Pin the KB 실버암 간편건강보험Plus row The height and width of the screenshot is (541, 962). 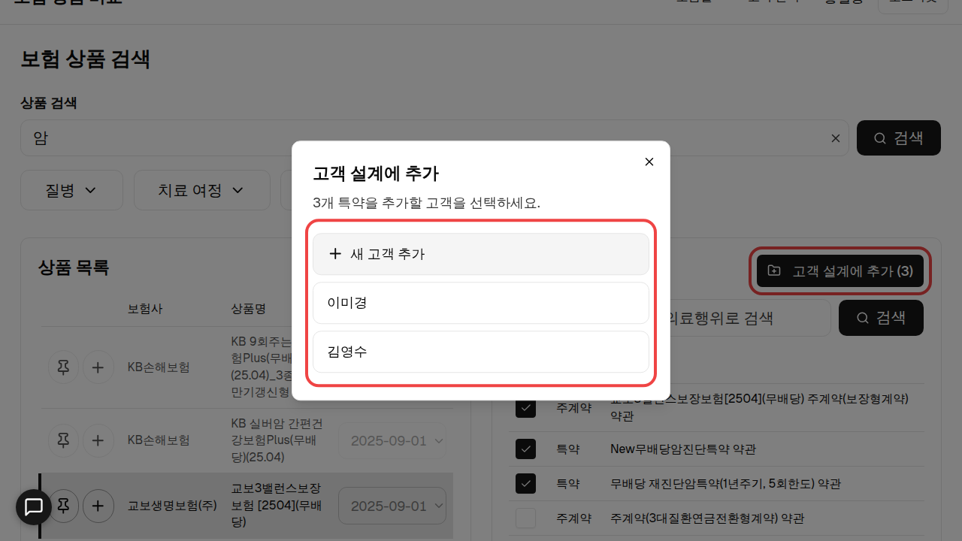tap(64, 440)
